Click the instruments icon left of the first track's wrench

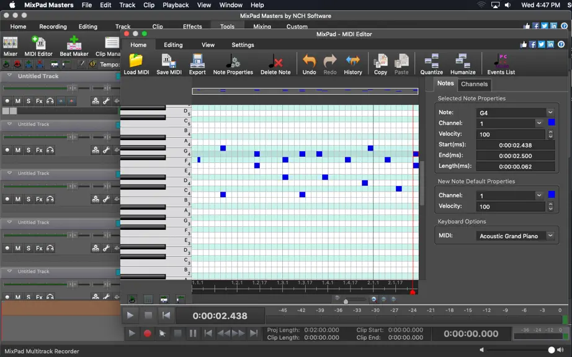coord(96,101)
